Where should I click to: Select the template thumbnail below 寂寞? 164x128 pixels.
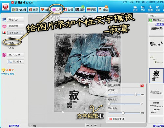coord(156,92)
